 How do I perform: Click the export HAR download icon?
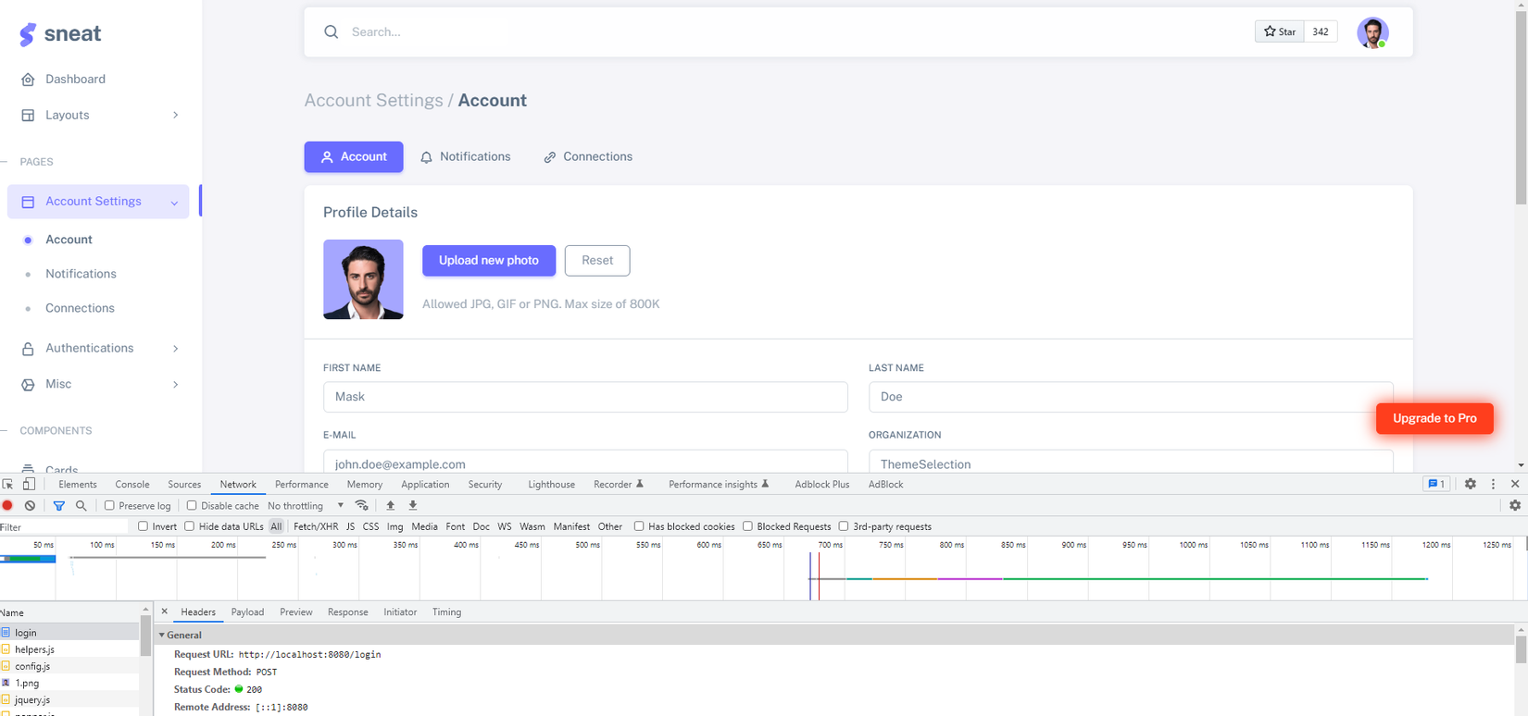(413, 506)
